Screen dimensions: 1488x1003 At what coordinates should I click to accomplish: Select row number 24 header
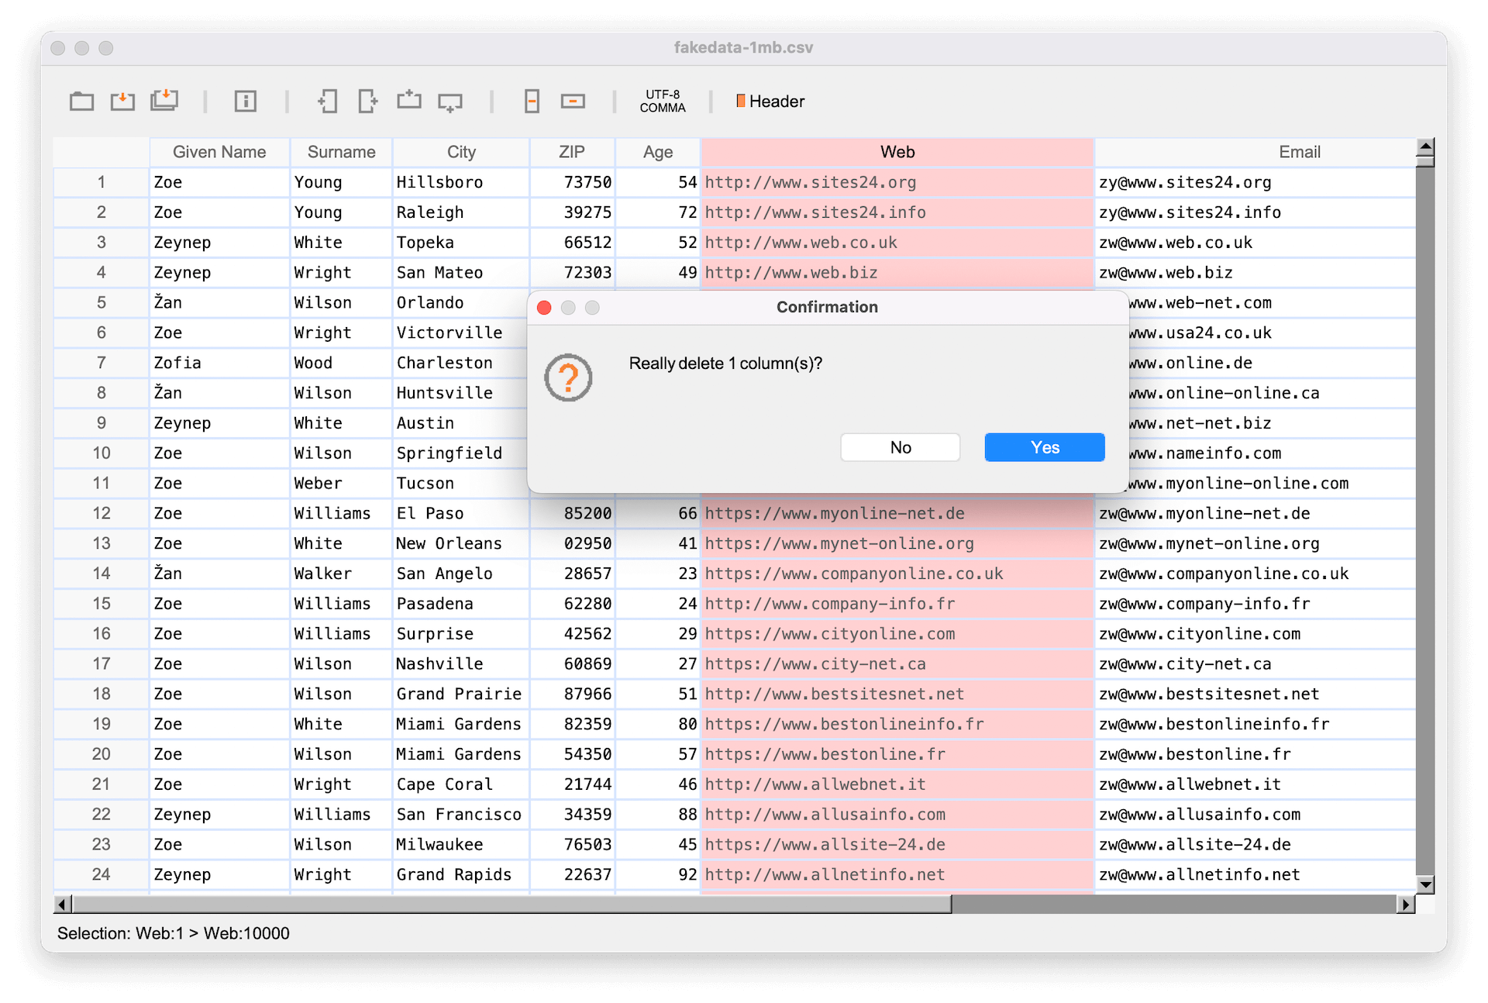(101, 874)
